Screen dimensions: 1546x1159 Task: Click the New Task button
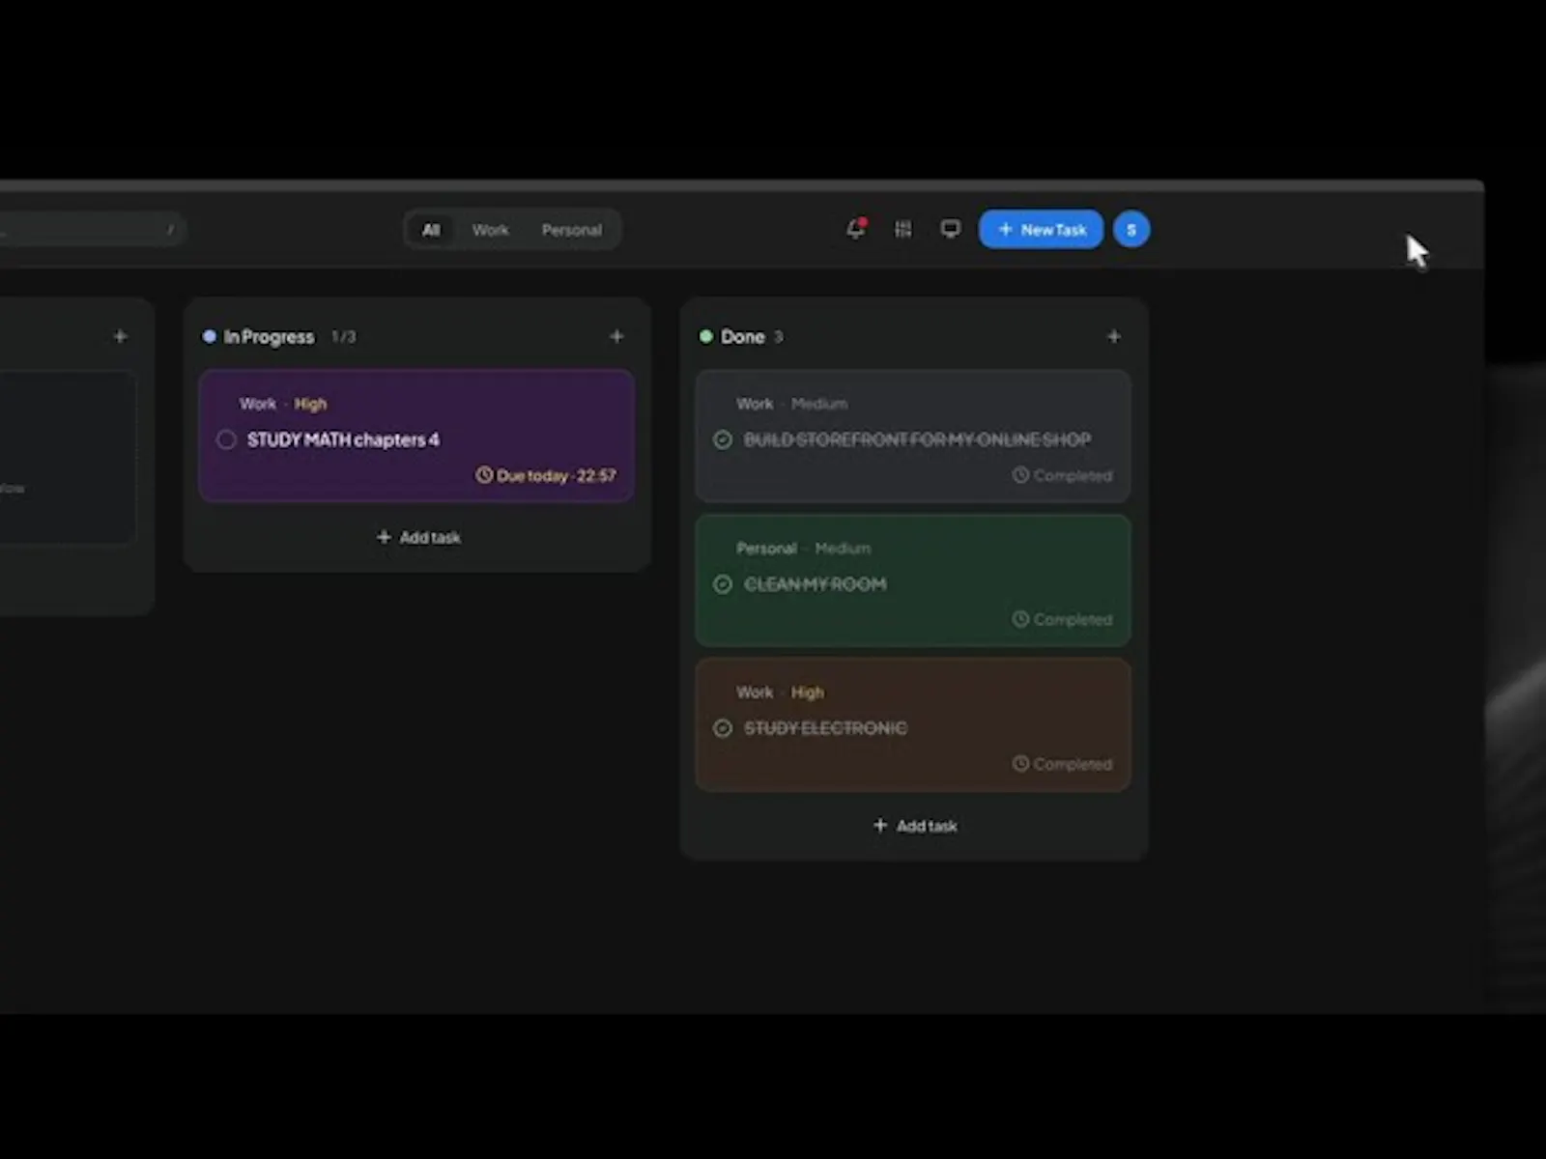tap(1041, 230)
